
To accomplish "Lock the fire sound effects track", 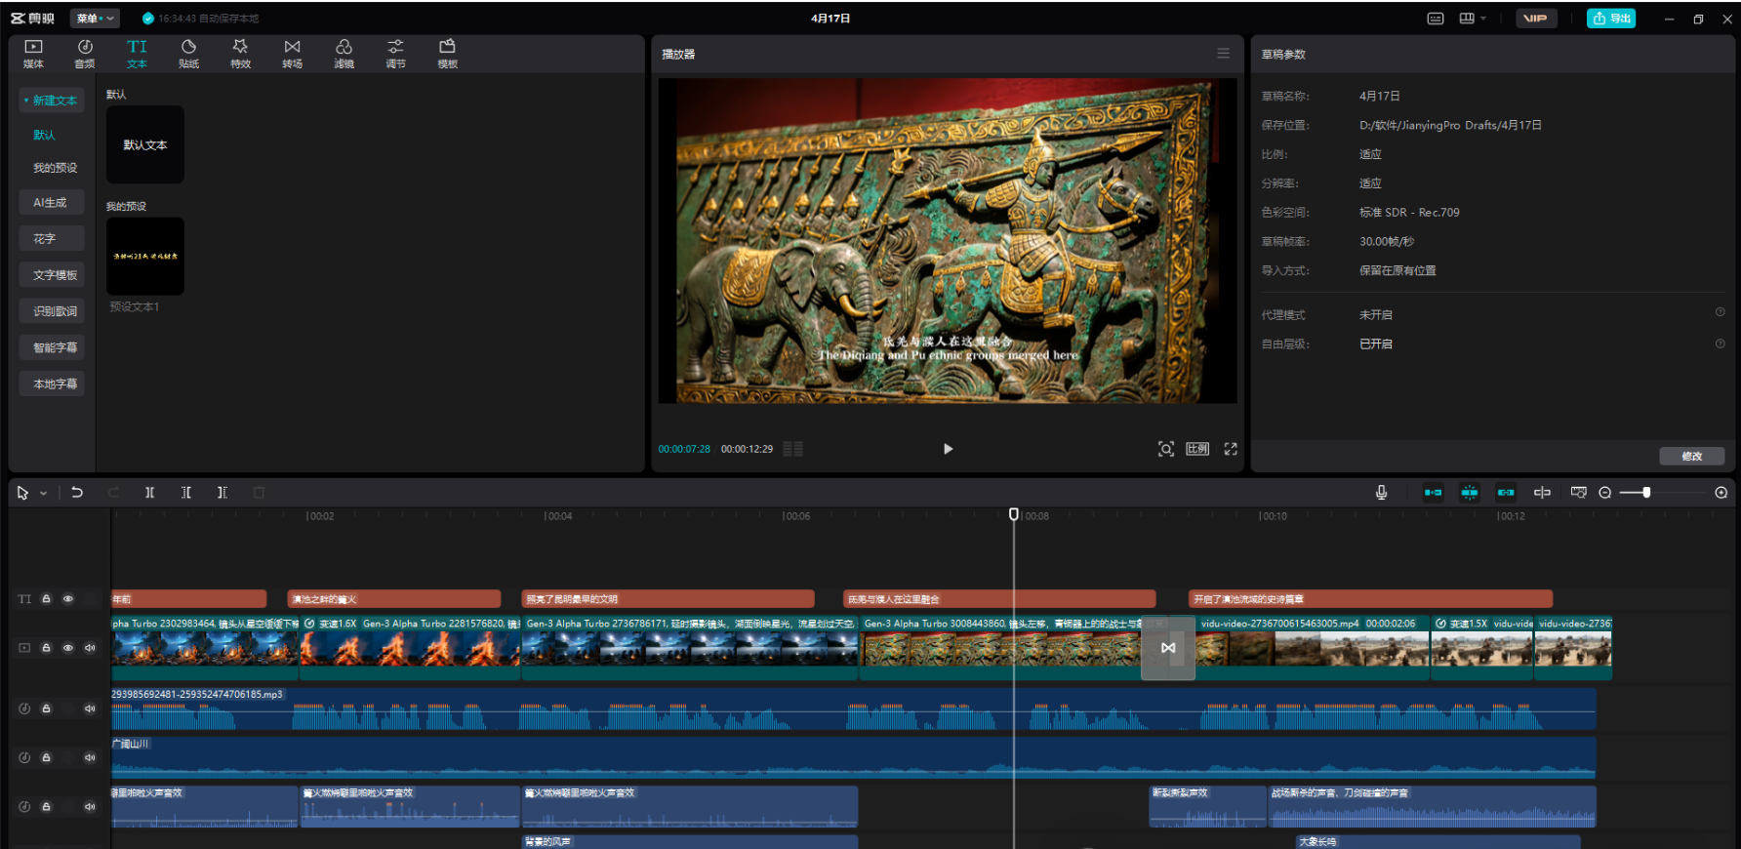I will (46, 807).
